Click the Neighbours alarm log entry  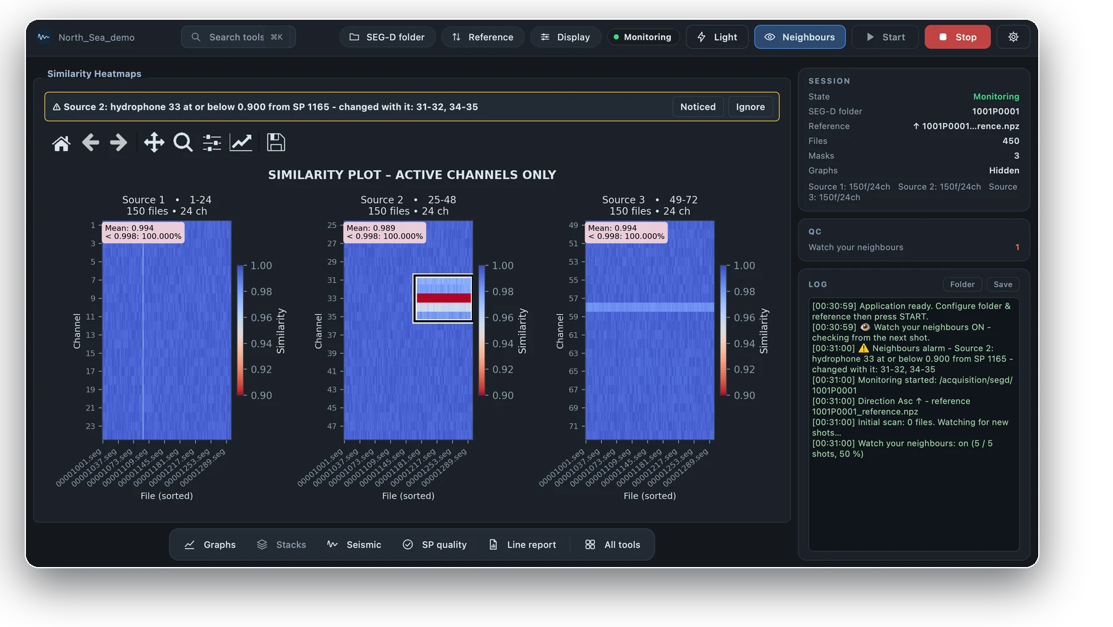pyautogui.click(x=913, y=359)
